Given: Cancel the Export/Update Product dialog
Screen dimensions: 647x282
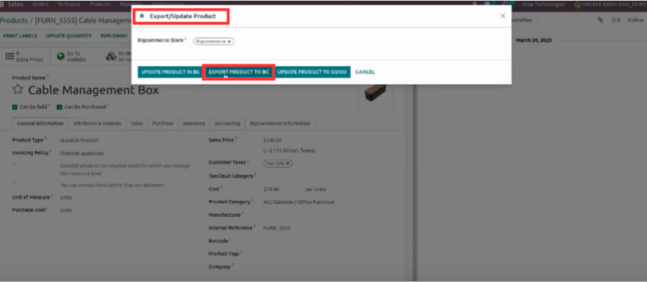Looking at the screenshot, I should click(365, 72).
